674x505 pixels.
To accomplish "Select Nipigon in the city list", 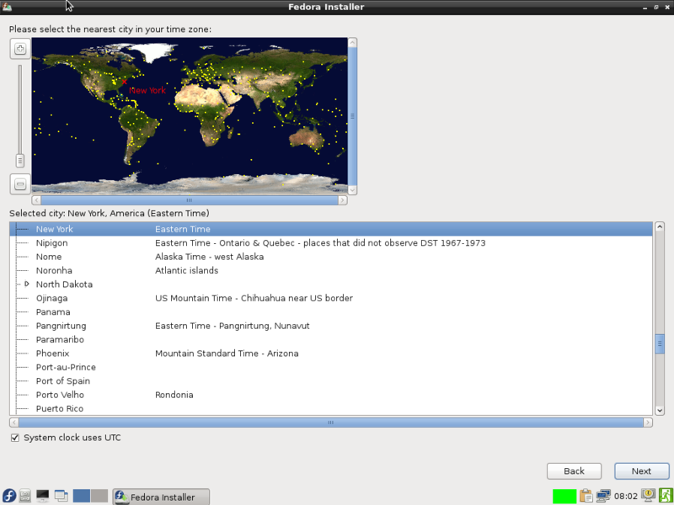I will click(x=330, y=242).
